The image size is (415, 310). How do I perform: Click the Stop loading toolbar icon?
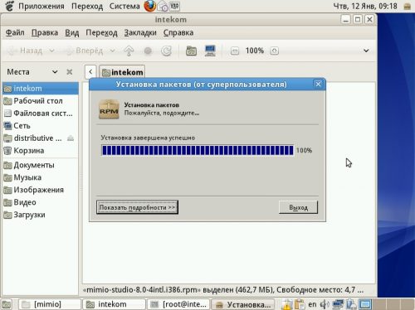click(x=148, y=51)
